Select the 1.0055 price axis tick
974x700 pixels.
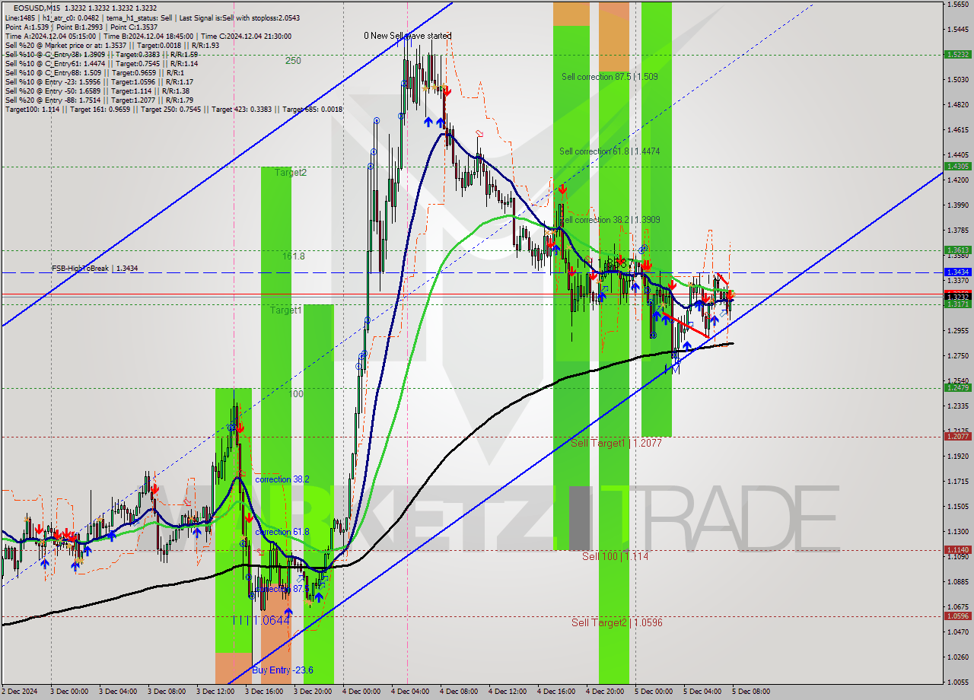[x=958, y=682]
